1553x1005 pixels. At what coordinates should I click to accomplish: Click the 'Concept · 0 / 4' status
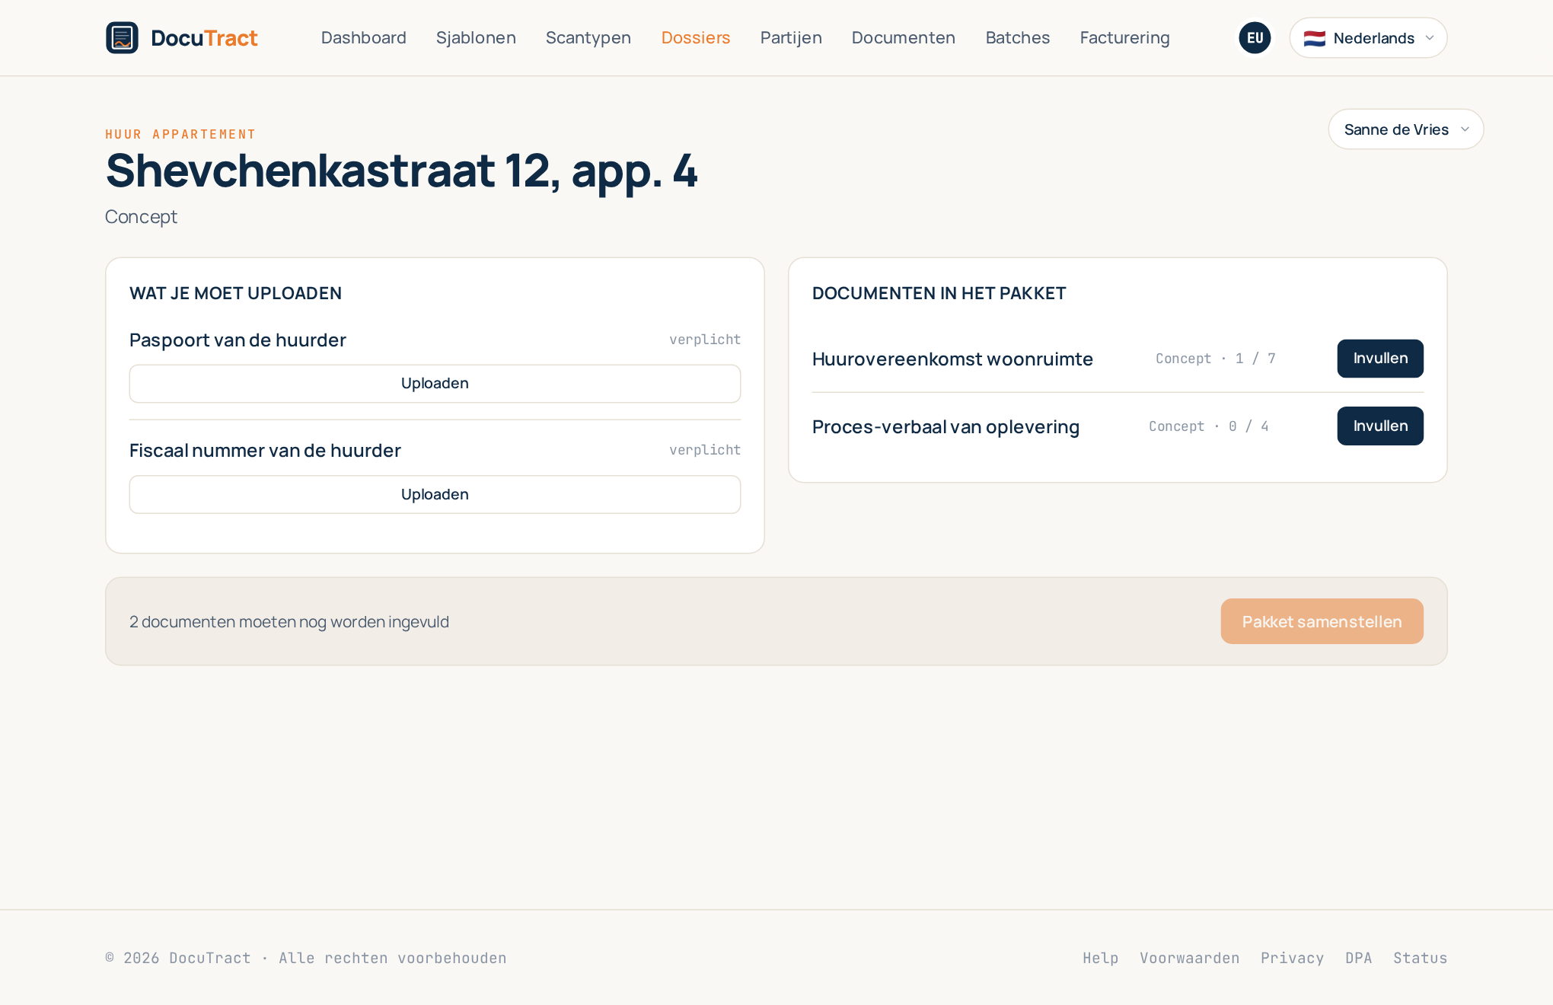click(x=1209, y=426)
